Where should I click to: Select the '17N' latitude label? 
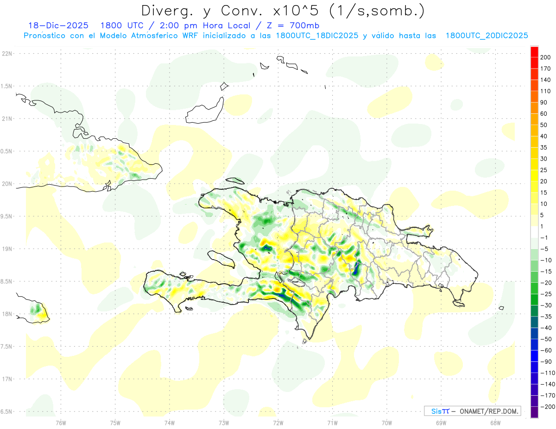6,379
